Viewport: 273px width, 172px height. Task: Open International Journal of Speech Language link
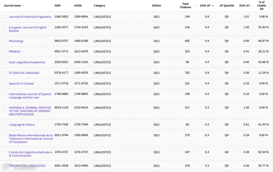click(30, 96)
